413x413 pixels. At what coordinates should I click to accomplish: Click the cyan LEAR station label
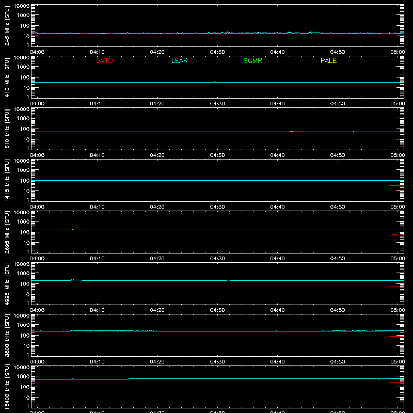(179, 60)
